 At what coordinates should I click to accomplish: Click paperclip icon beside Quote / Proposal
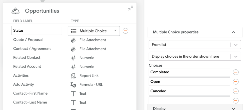73,40
